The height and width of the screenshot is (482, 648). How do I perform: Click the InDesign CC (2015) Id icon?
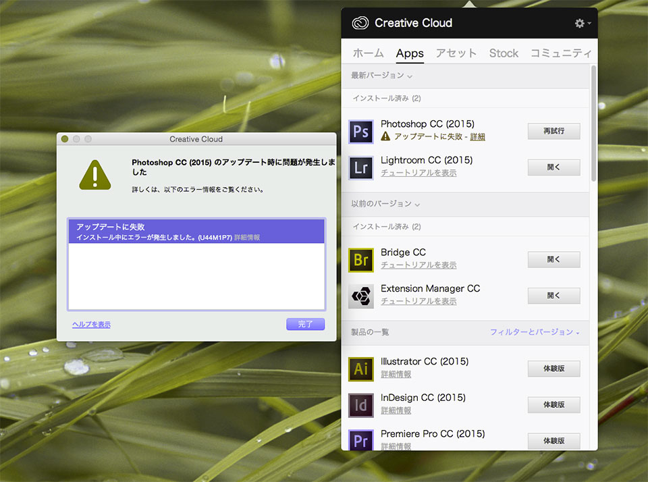click(360, 405)
